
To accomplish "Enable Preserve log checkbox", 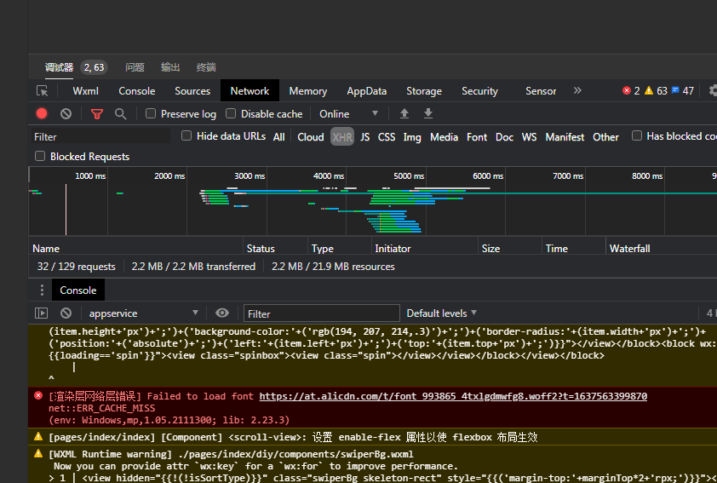I will tap(151, 113).
